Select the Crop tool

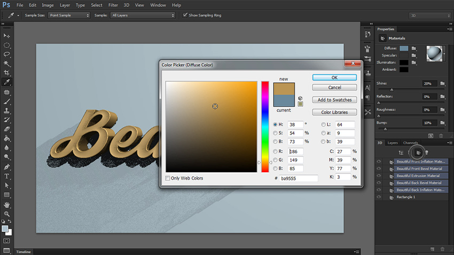7,73
